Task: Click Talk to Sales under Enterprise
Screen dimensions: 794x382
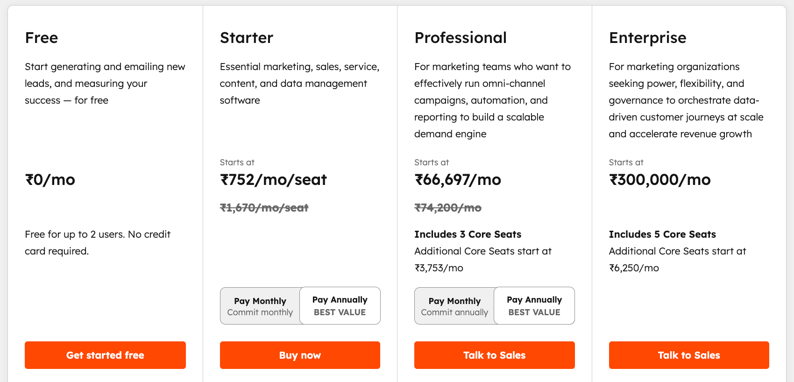Action: tap(688, 355)
